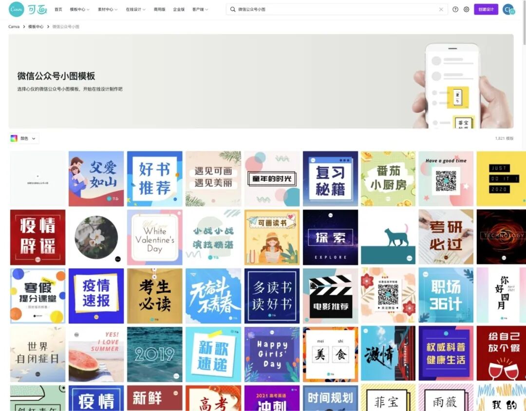Viewport: 526px width, 411px height.
Task: Click the 微信公众号小图 breadcrumb text
Action: 66,26
